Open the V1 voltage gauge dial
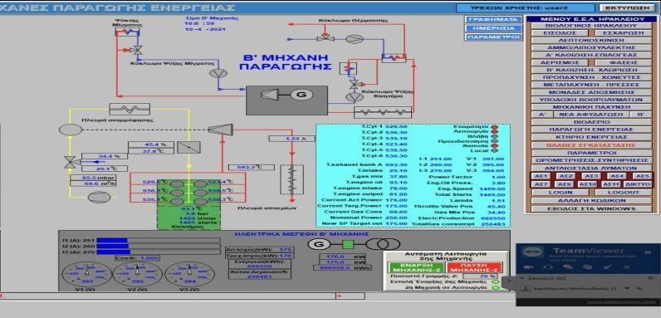The image size is (661, 318). (x=87, y=274)
